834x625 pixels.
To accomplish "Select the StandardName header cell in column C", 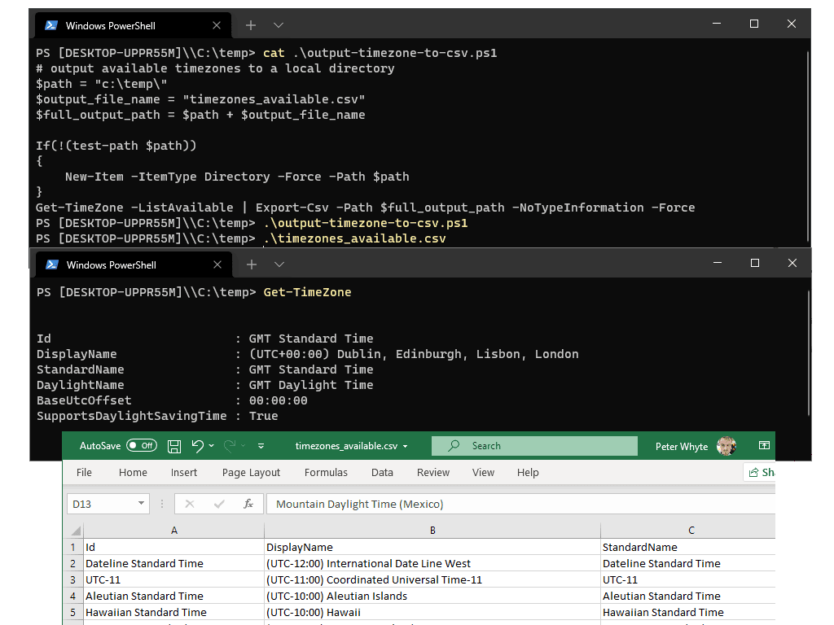I will pos(688,547).
